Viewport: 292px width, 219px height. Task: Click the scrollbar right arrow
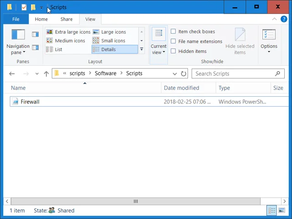[284, 201]
